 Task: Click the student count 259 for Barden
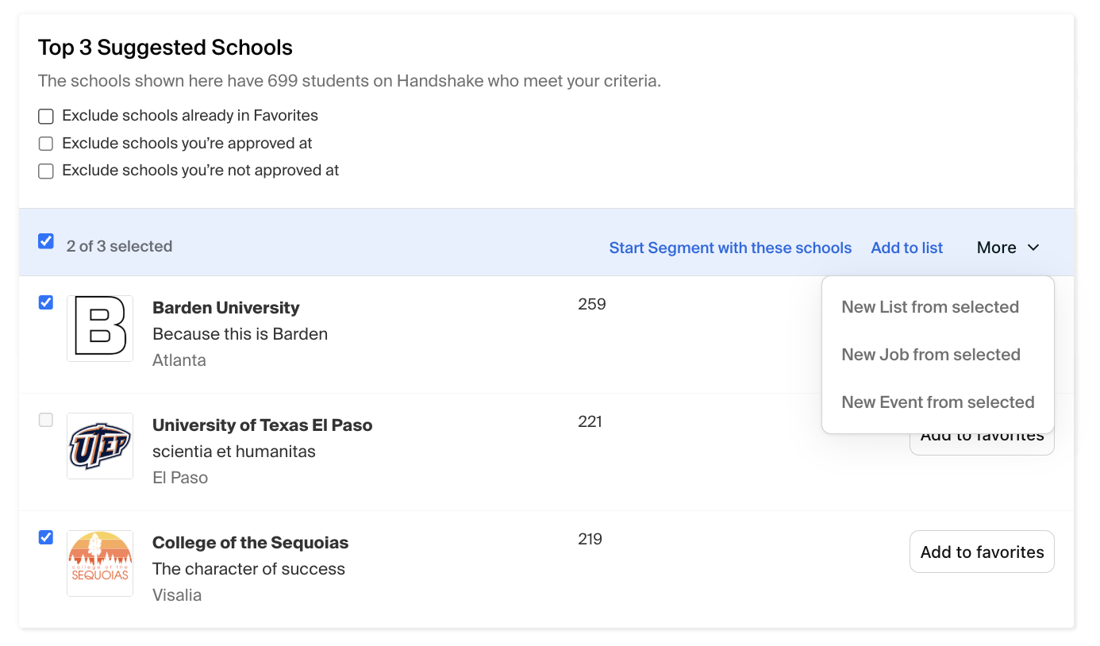point(591,303)
